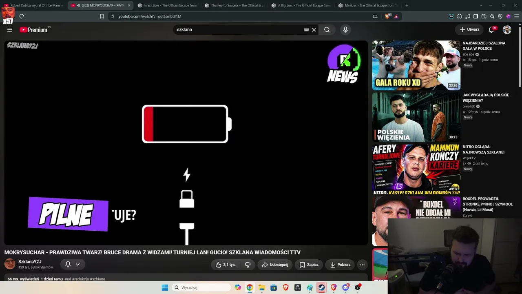Screen dimensions: 522x294
Task: Open Discord from the taskbar
Action: 346,287
